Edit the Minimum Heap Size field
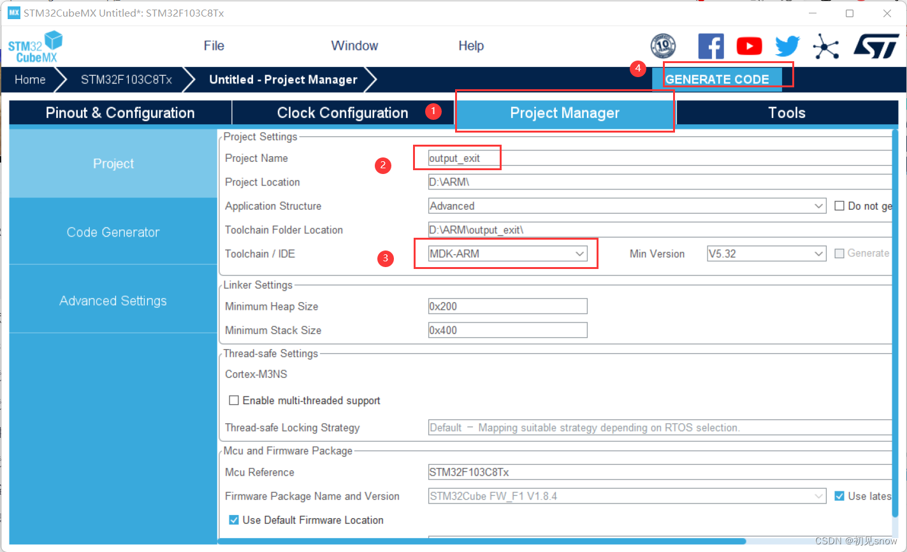 [507, 307]
